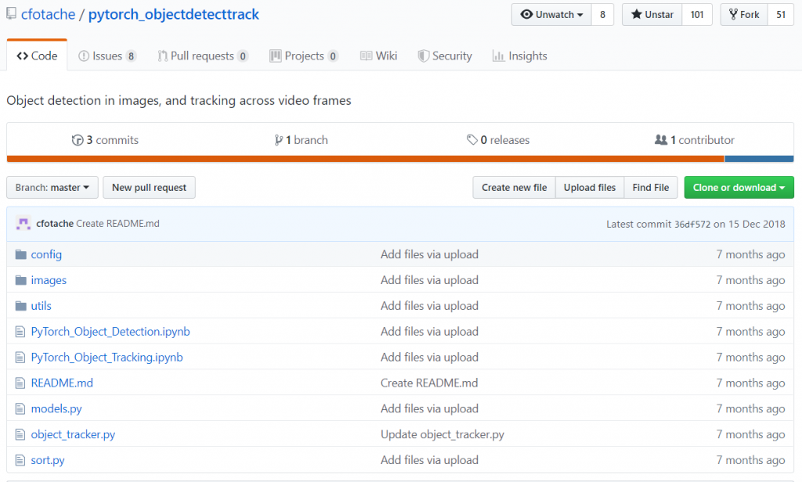This screenshot has width=802, height=482.
Task: Click the README.md file icon
Action: pyautogui.click(x=20, y=383)
